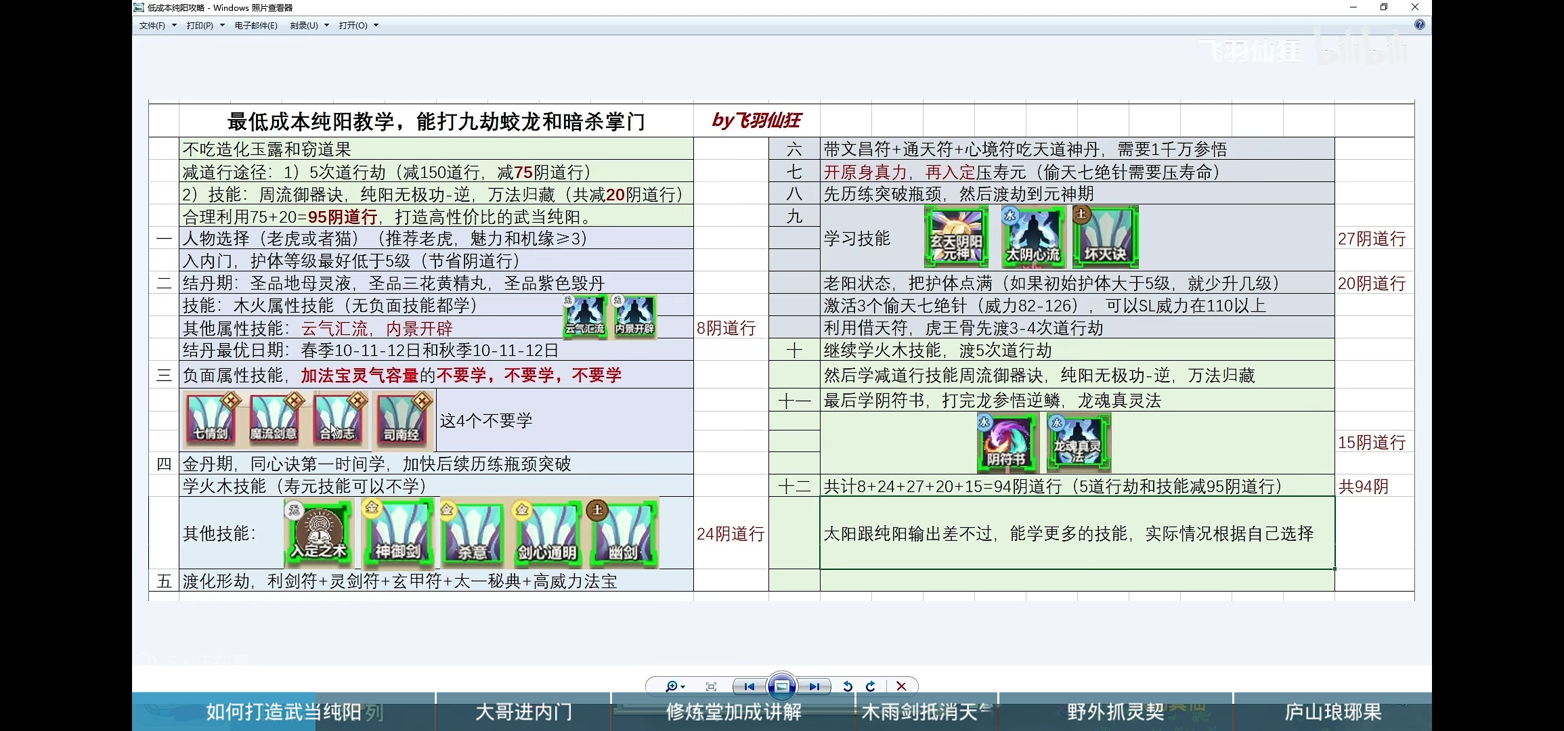Click the cell starting 金丹期，同心诀第一时间学
The width and height of the screenshot is (1564, 731).
pos(436,464)
